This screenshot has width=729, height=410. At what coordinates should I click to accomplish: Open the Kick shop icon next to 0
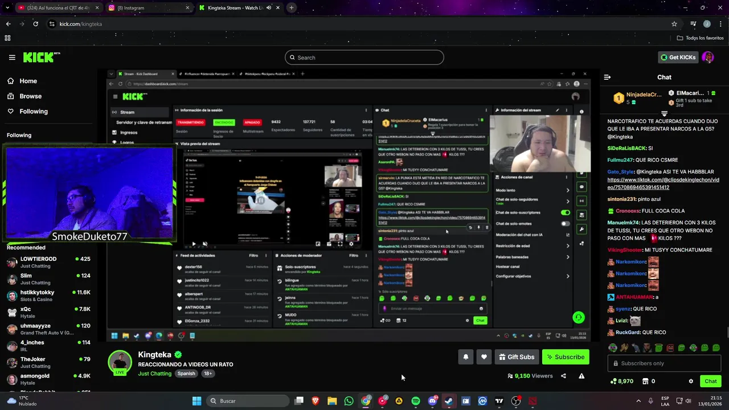tap(645, 381)
